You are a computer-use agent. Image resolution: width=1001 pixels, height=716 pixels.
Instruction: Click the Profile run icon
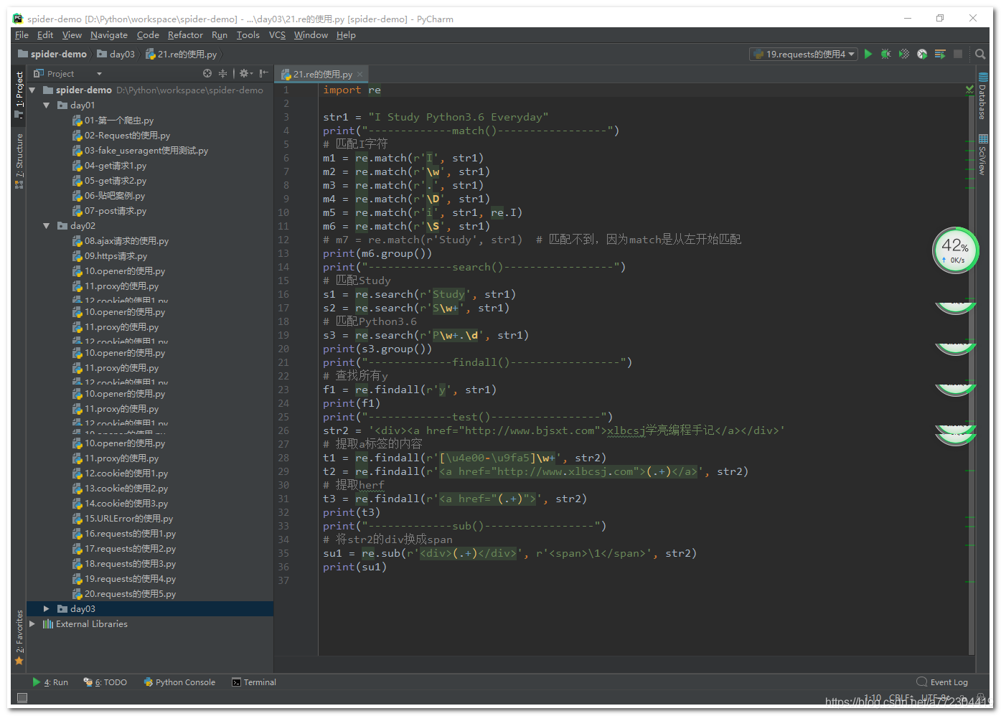pos(922,54)
